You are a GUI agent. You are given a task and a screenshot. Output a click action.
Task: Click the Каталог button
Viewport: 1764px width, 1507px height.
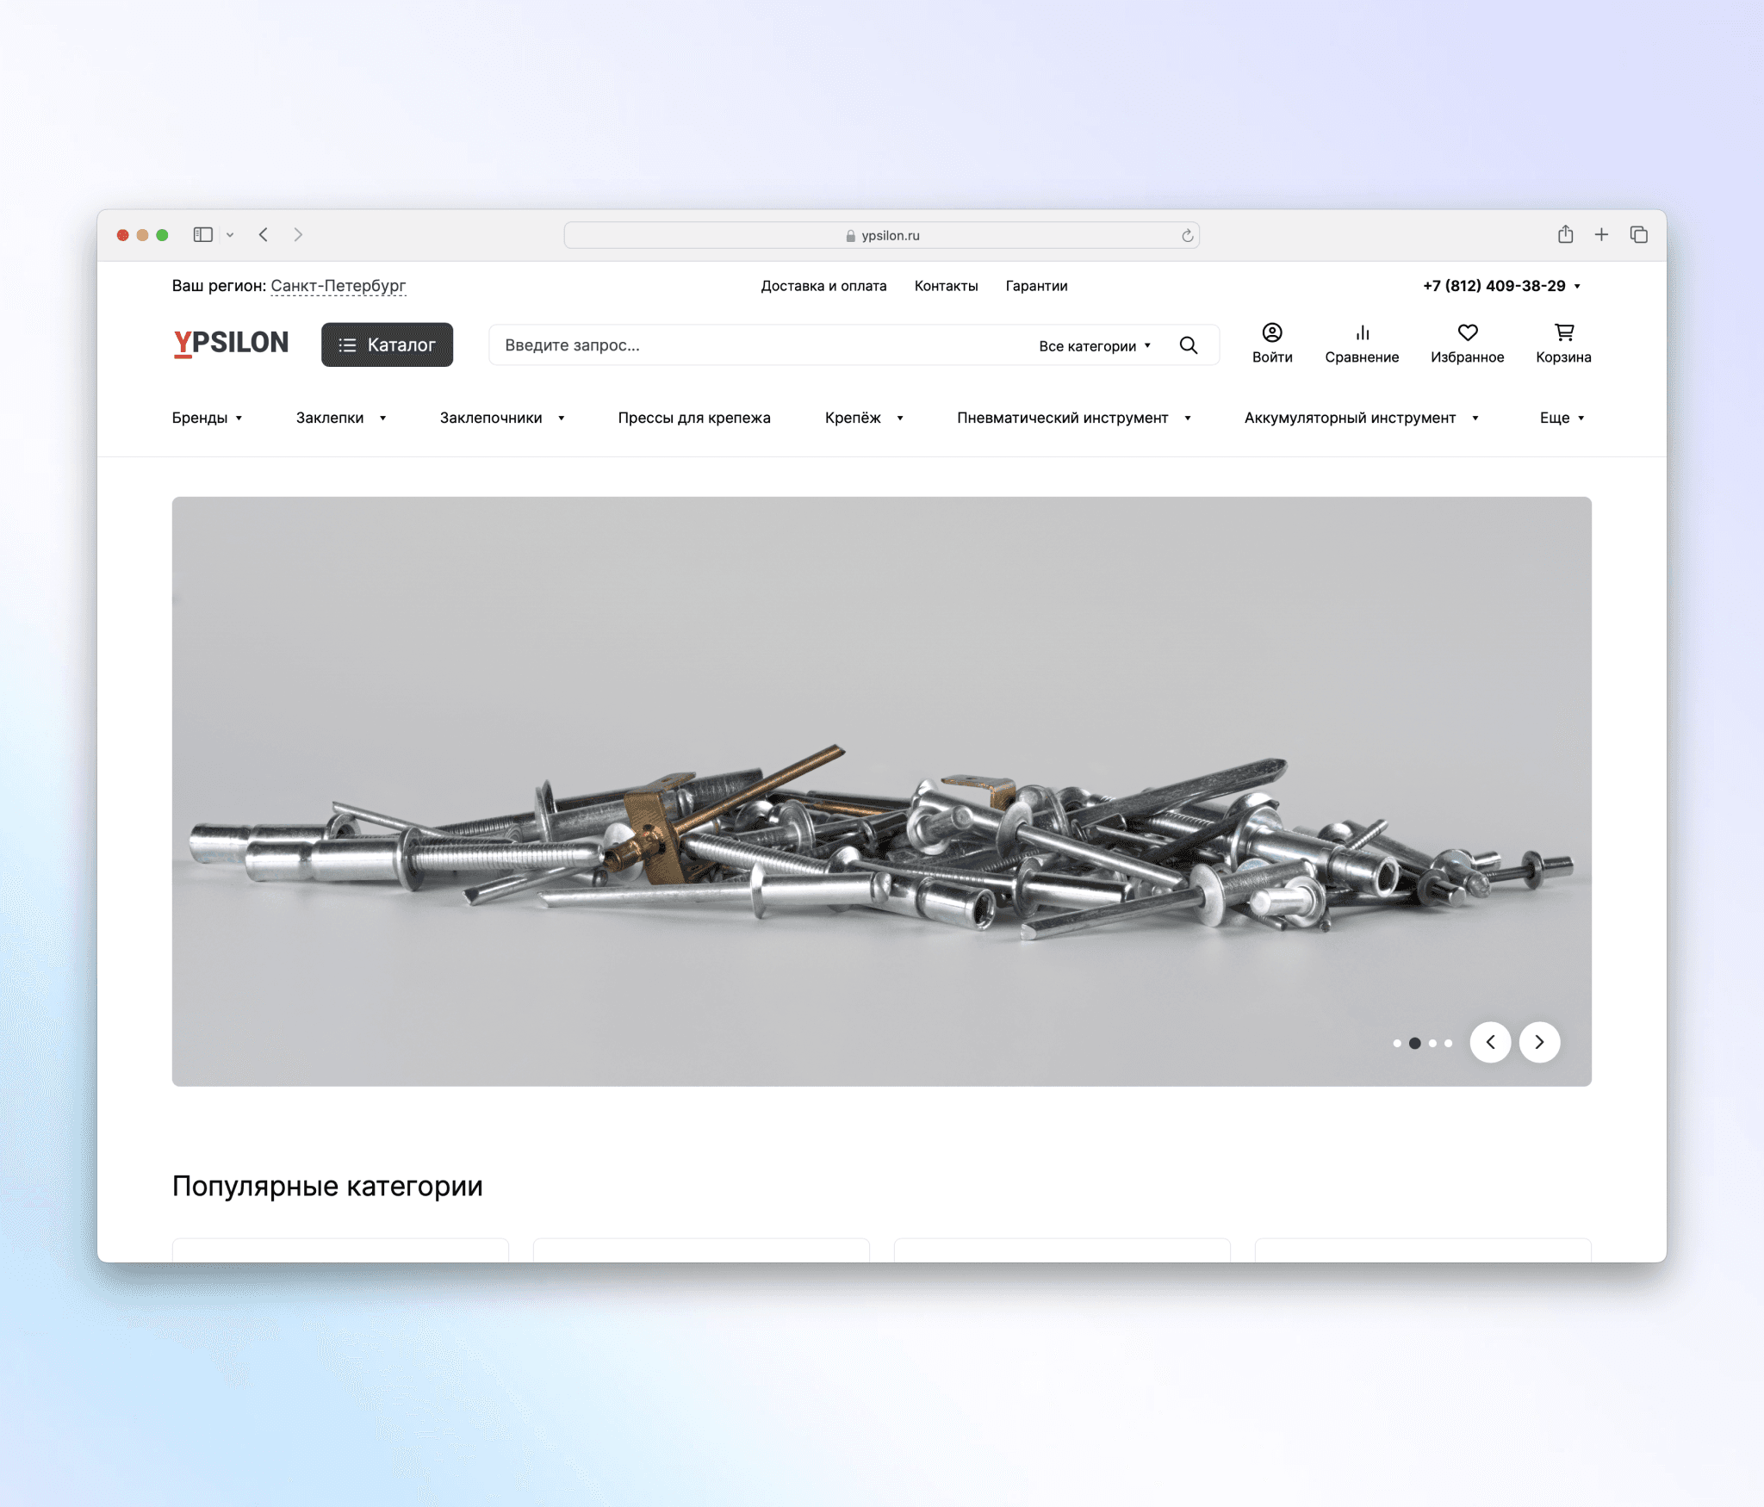(387, 344)
